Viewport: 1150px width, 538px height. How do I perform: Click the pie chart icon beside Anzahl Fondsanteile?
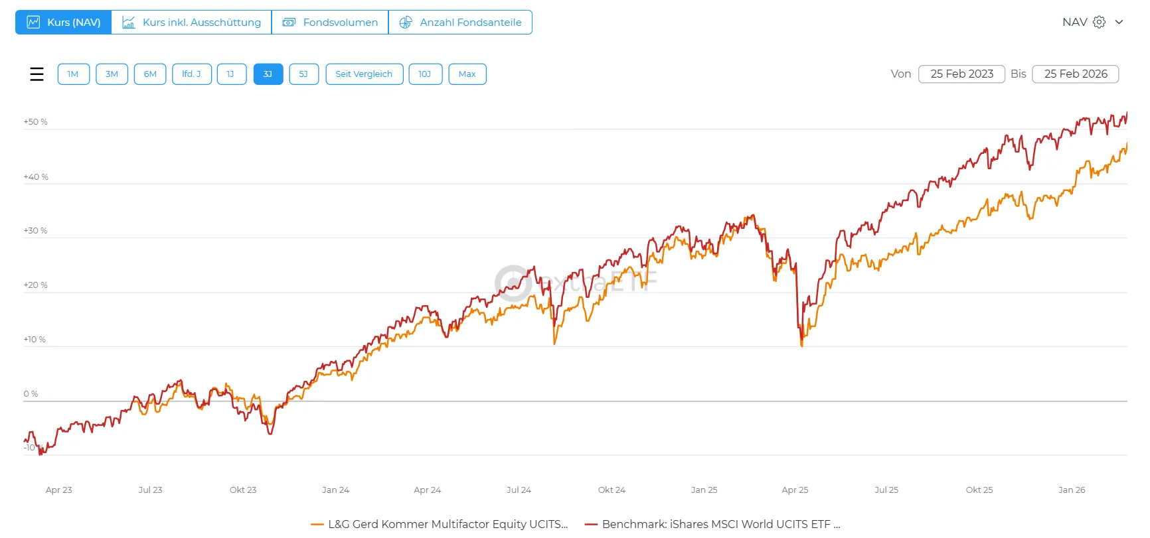point(406,23)
